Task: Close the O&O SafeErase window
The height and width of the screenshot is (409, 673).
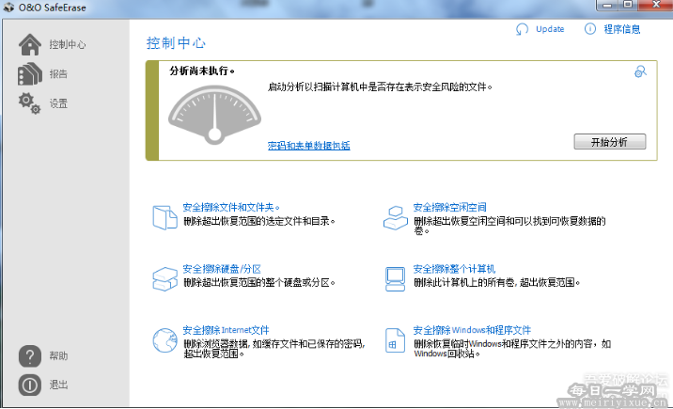Action: (656, 5)
